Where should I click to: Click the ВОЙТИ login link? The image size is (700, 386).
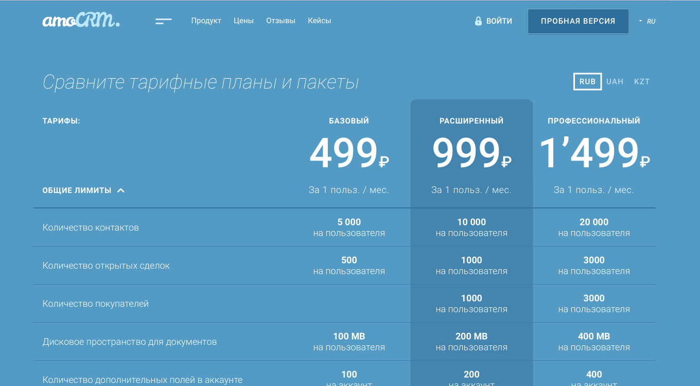(x=498, y=21)
